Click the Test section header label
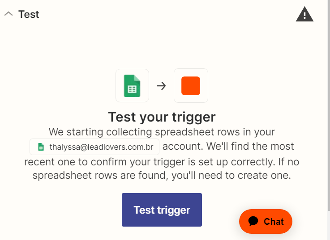 click(29, 14)
